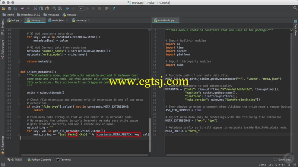Click the 'write = nuke.thisNode()' line
The image size is (298, 167).
pos(45,92)
